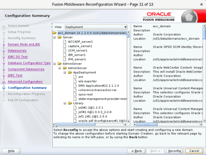Screen dimensions: 206x155
Task: Go to Component Datasources step
Action: pyautogui.click(x=26, y=69)
